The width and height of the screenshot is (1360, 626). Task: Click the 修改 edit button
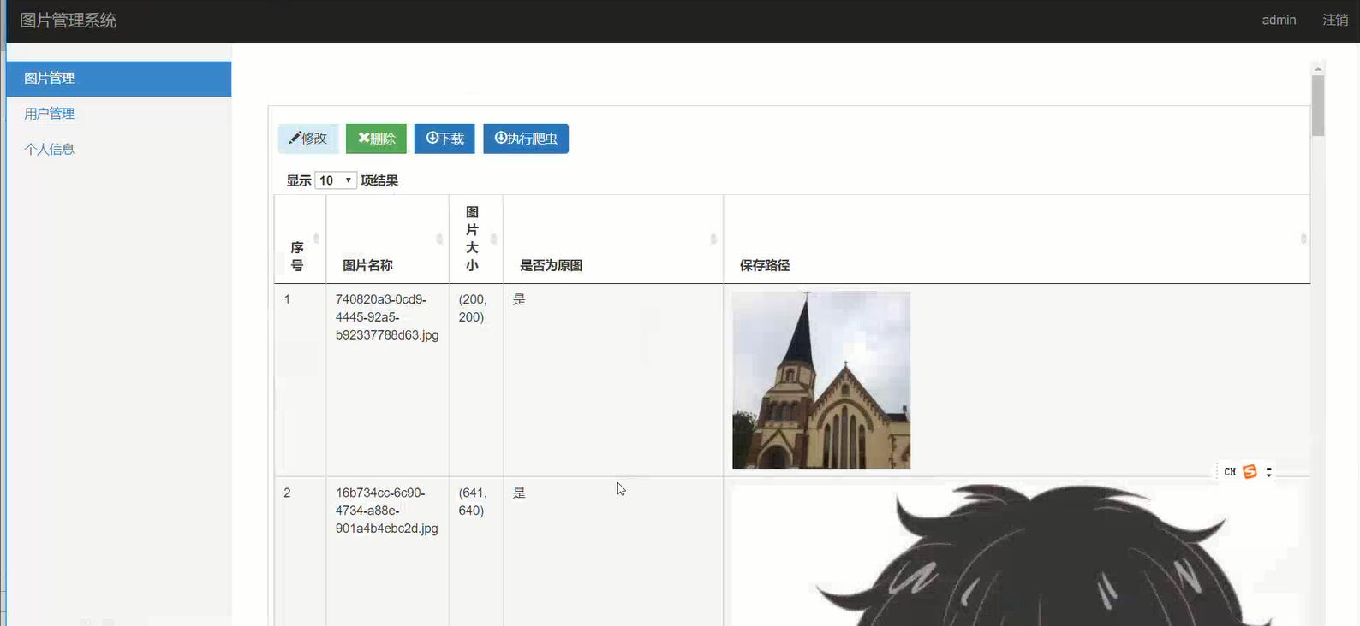tap(308, 139)
